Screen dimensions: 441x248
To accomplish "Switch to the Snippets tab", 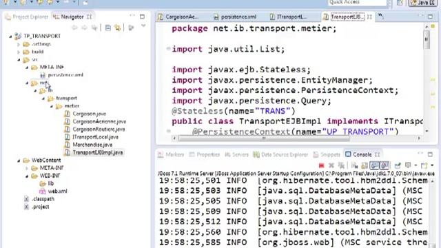I will pyautogui.click(x=327, y=154).
